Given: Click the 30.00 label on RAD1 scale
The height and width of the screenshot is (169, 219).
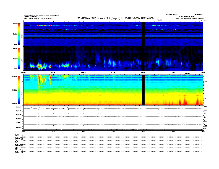Looking at the screenshot, I should tap(15, 59).
